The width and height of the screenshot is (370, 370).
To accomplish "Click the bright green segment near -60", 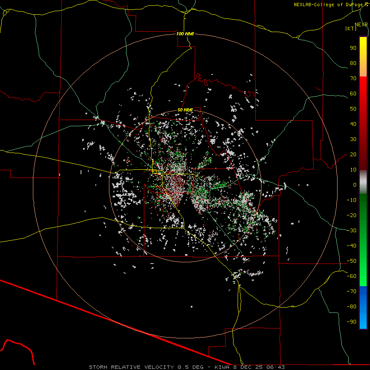I will click(x=363, y=276).
